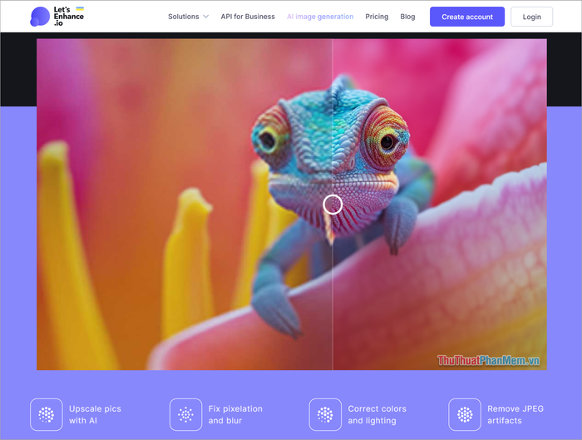Click the chameleon comparison image
582x440 pixels.
tap(291, 205)
